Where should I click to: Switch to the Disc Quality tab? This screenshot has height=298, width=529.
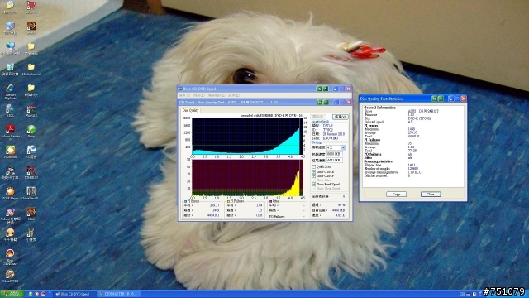click(191, 110)
